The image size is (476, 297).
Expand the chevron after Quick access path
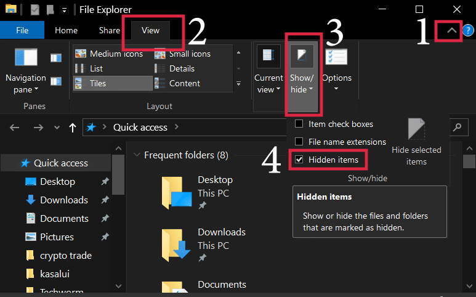click(x=177, y=127)
